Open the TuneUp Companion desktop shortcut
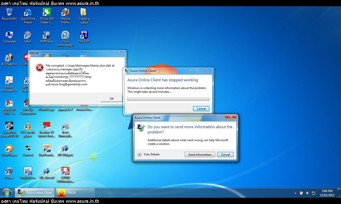 point(28,107)
